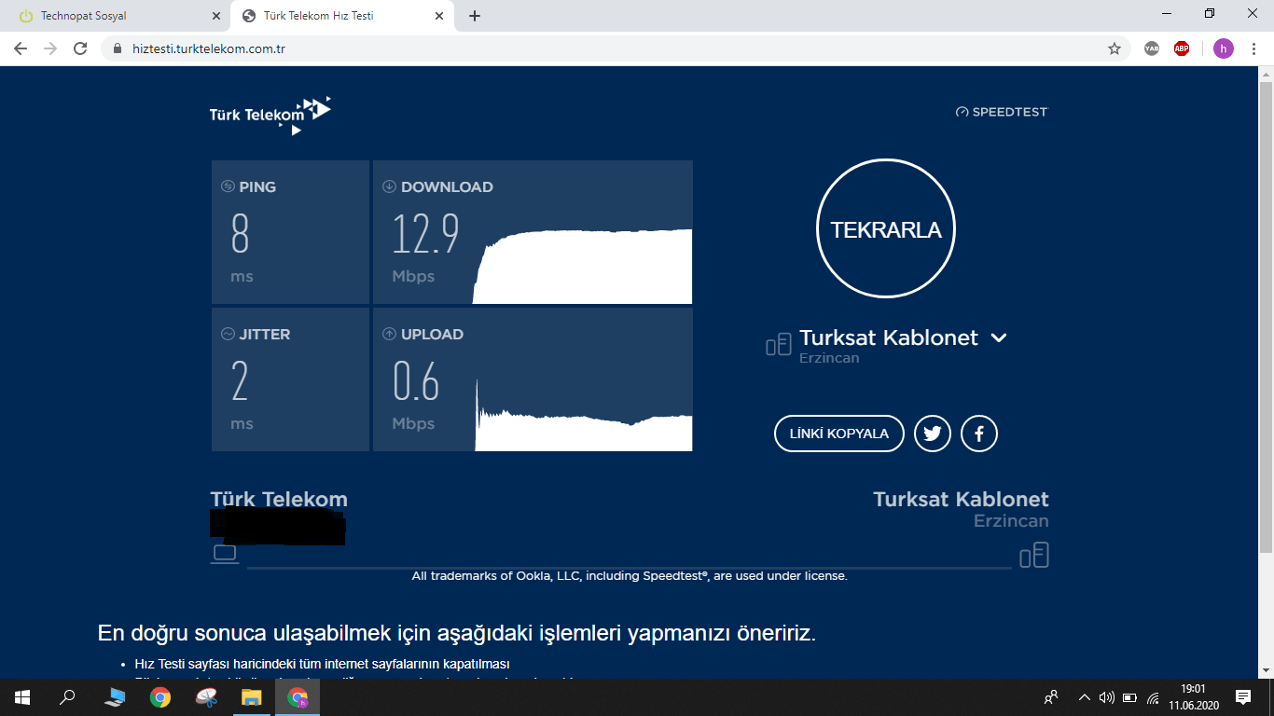
Task: Copy the result link with LİNKİ KOPYALA
Action: [839, 434]
